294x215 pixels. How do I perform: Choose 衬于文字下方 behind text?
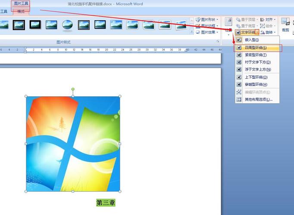(257, 62)
